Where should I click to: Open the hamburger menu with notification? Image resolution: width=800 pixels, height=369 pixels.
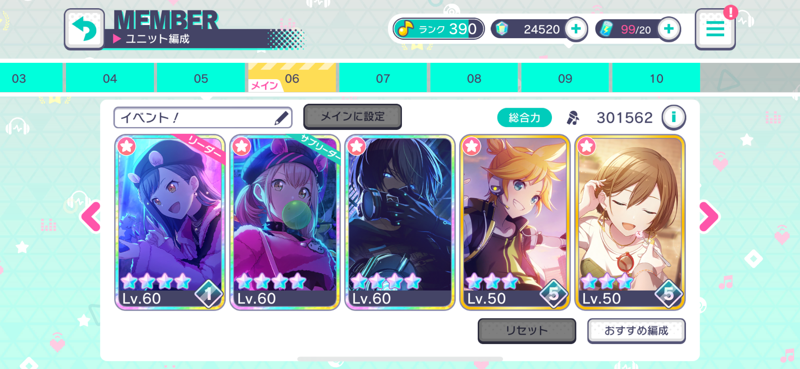[x=715, y=29]
